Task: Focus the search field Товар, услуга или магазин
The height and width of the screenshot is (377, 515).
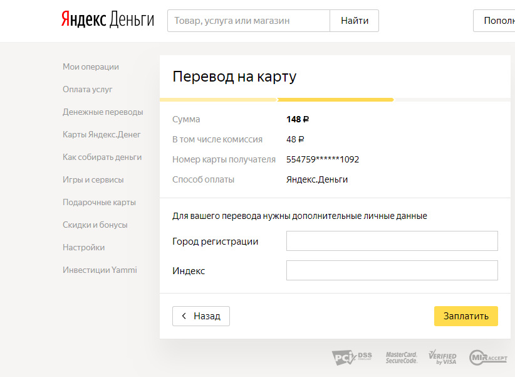Action: [x=249, y=21]
